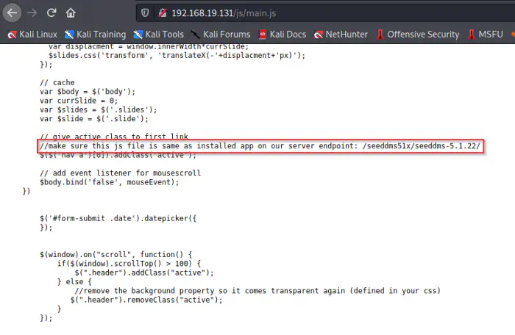Open the MSFU bookmark
Image resolution: width=515 pixels, height=335 pixels.
click(x=489, y=34)
